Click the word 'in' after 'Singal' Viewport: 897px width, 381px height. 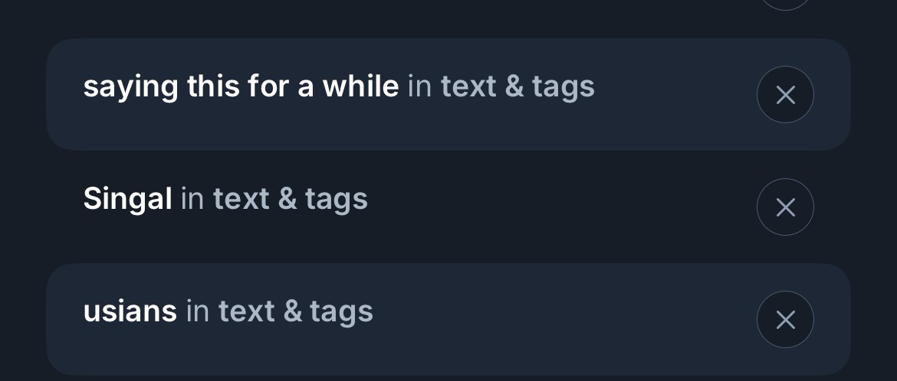pos(192,200)
